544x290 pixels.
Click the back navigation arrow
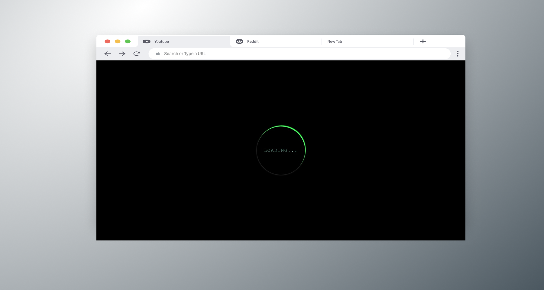point(108,53)
